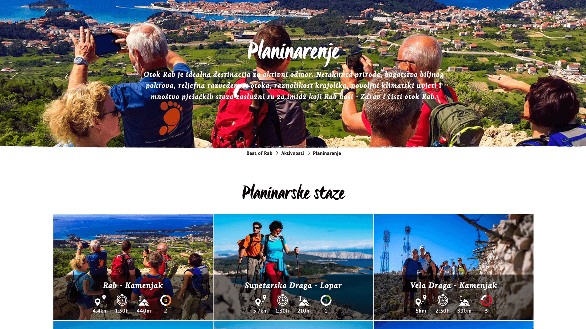The image size is (586, 329).
Task: Click green difficulty circle labeled 1
Action: (x=326, y=301)
